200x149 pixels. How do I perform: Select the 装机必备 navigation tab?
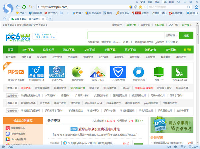151,50
